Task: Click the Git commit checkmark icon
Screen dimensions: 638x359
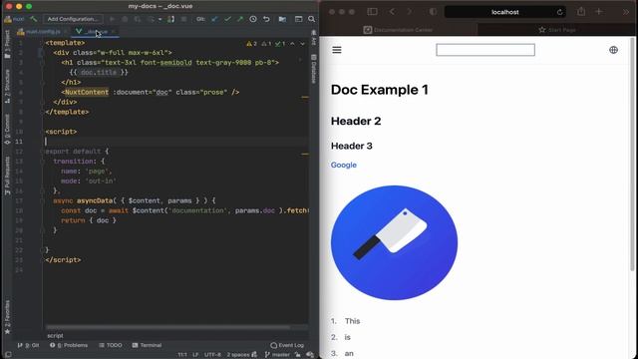Action: click(227, 19)
